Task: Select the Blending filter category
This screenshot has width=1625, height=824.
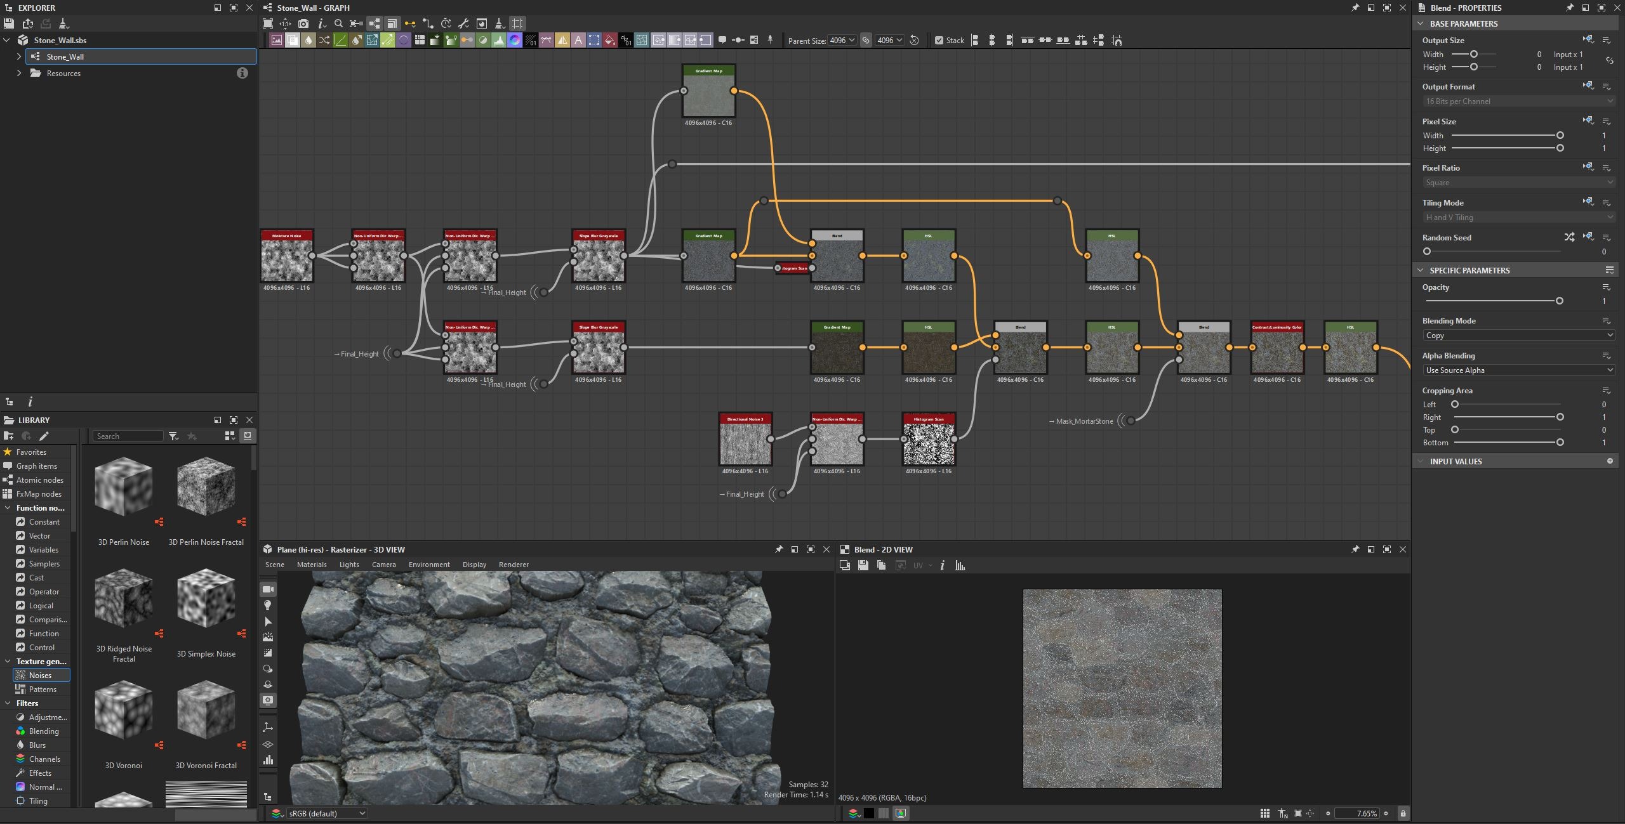Action: click(x=41, y=731)
